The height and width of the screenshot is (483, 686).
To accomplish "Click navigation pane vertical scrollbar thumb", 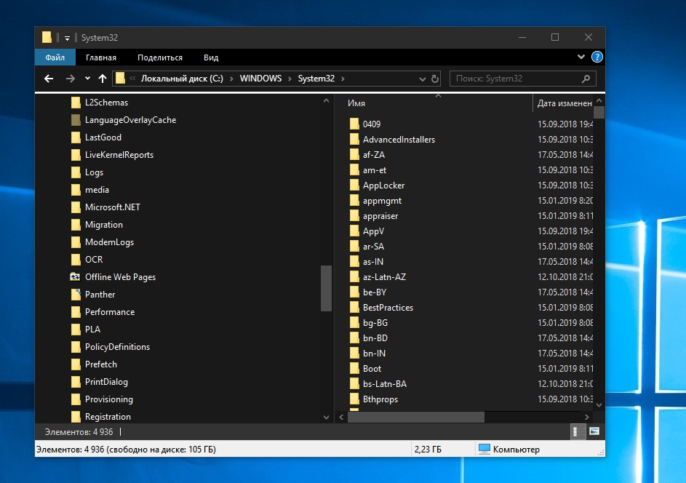I will click(326, 288).
